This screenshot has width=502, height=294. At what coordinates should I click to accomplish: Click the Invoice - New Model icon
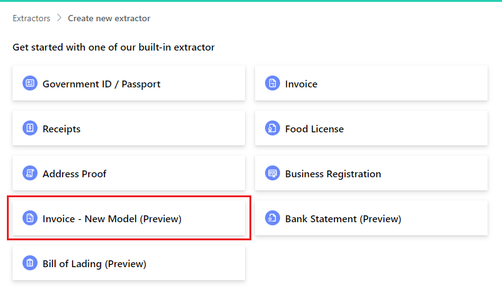(x=30, y=218)
